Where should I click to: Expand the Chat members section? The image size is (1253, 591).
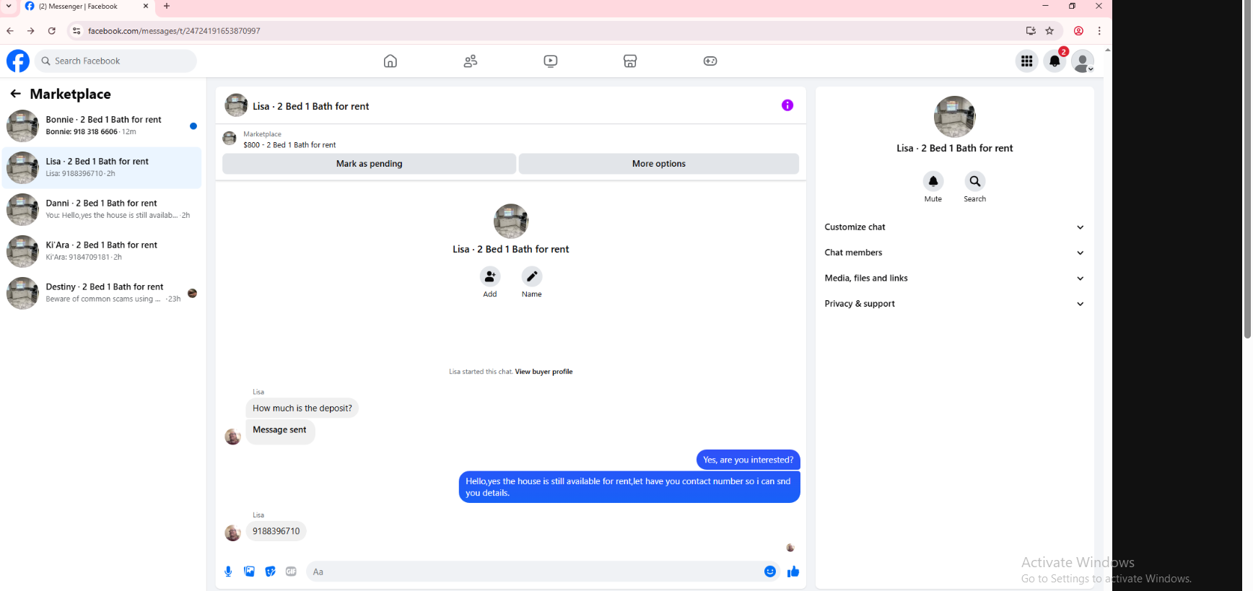coord(954,253)
